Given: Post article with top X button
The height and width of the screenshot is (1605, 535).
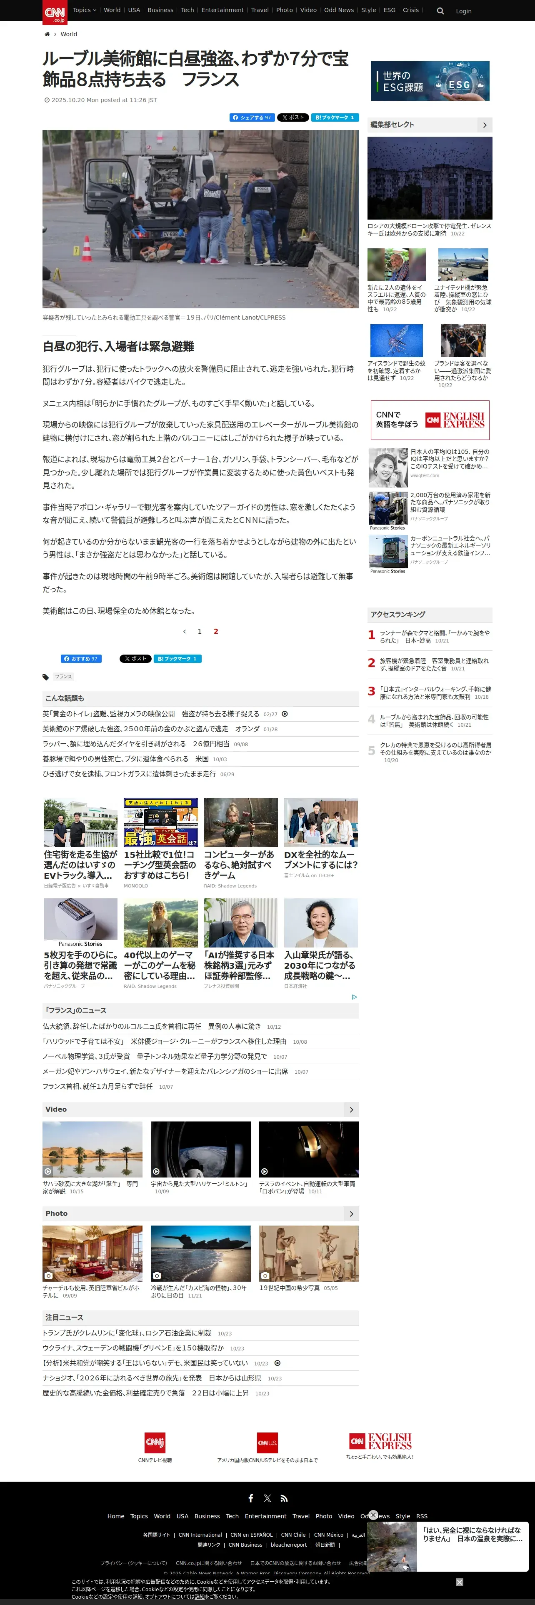Looking at the screenshot, I should pos(293,117).
